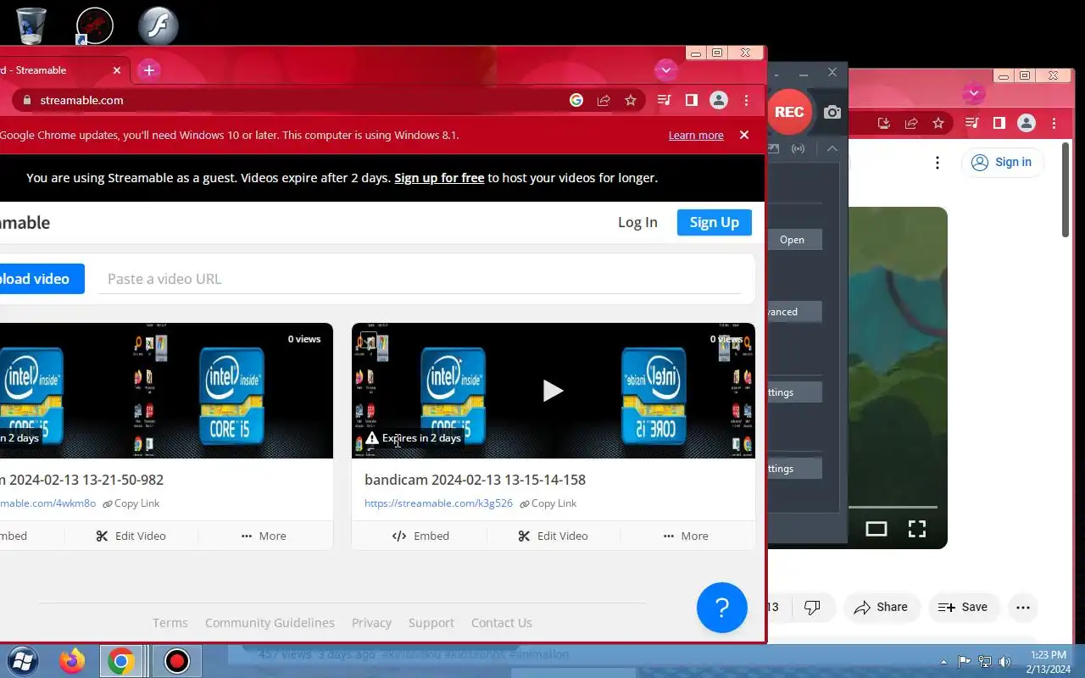The width and height of the screenshot is (1085, 678).
Task: Click the install app icon in YouTube address bar
Action: click(x=884, y=123)
